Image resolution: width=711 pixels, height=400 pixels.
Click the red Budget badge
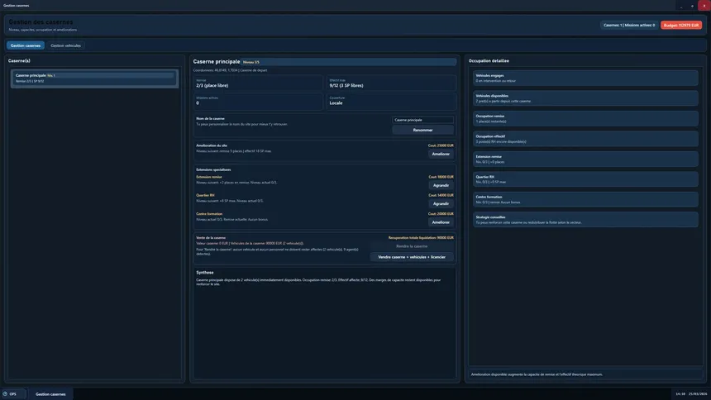pos(680,25)
